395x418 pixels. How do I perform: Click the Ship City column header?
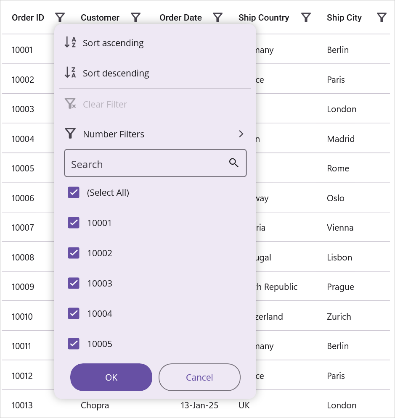pyautogui.click(x=344, y=18)
